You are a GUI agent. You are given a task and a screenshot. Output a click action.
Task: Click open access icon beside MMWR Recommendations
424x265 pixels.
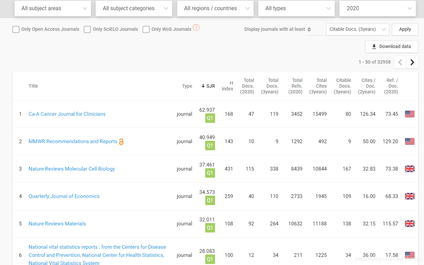point(121,142)
